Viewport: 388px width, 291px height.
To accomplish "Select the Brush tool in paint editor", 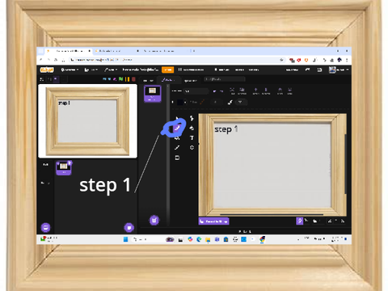I will point(177,128).
